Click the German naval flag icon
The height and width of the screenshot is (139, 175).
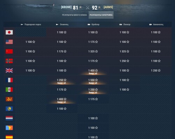click(x=9, y=61)
